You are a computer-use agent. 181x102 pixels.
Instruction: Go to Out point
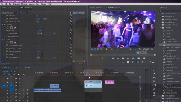click(x=133, y=58)
